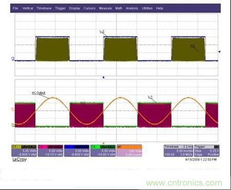Click the AC Output waveform label

pyautogui.click(x=38, y=93)
